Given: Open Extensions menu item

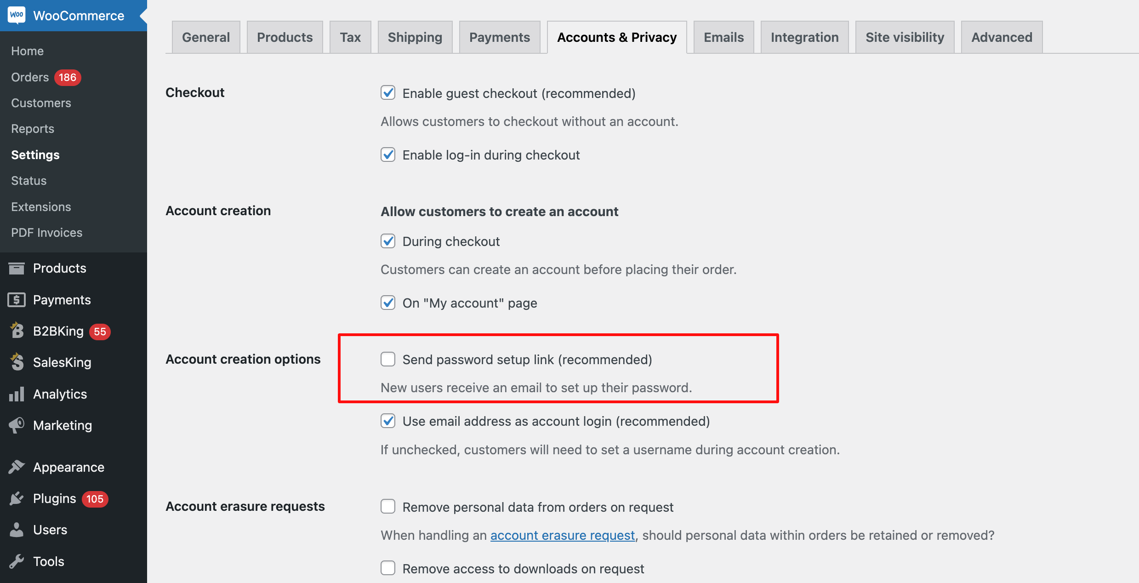Looking at the screenshot, I should pos(41,206).
